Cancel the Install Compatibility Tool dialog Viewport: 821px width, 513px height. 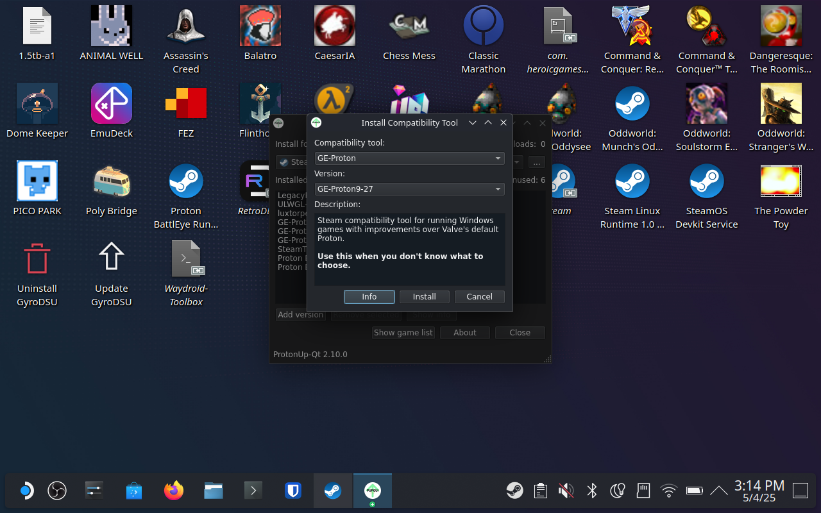(479, 297)
